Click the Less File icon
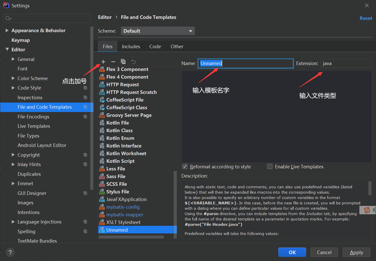The width and height of the screenshot is (376, 261). [x=102, y=169]
